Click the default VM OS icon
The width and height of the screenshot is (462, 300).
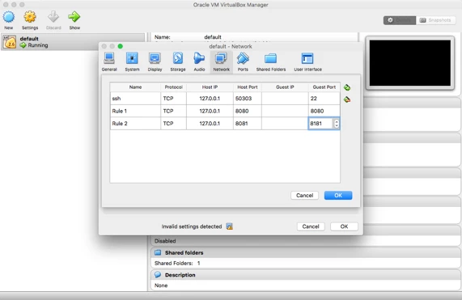point(10,42)
